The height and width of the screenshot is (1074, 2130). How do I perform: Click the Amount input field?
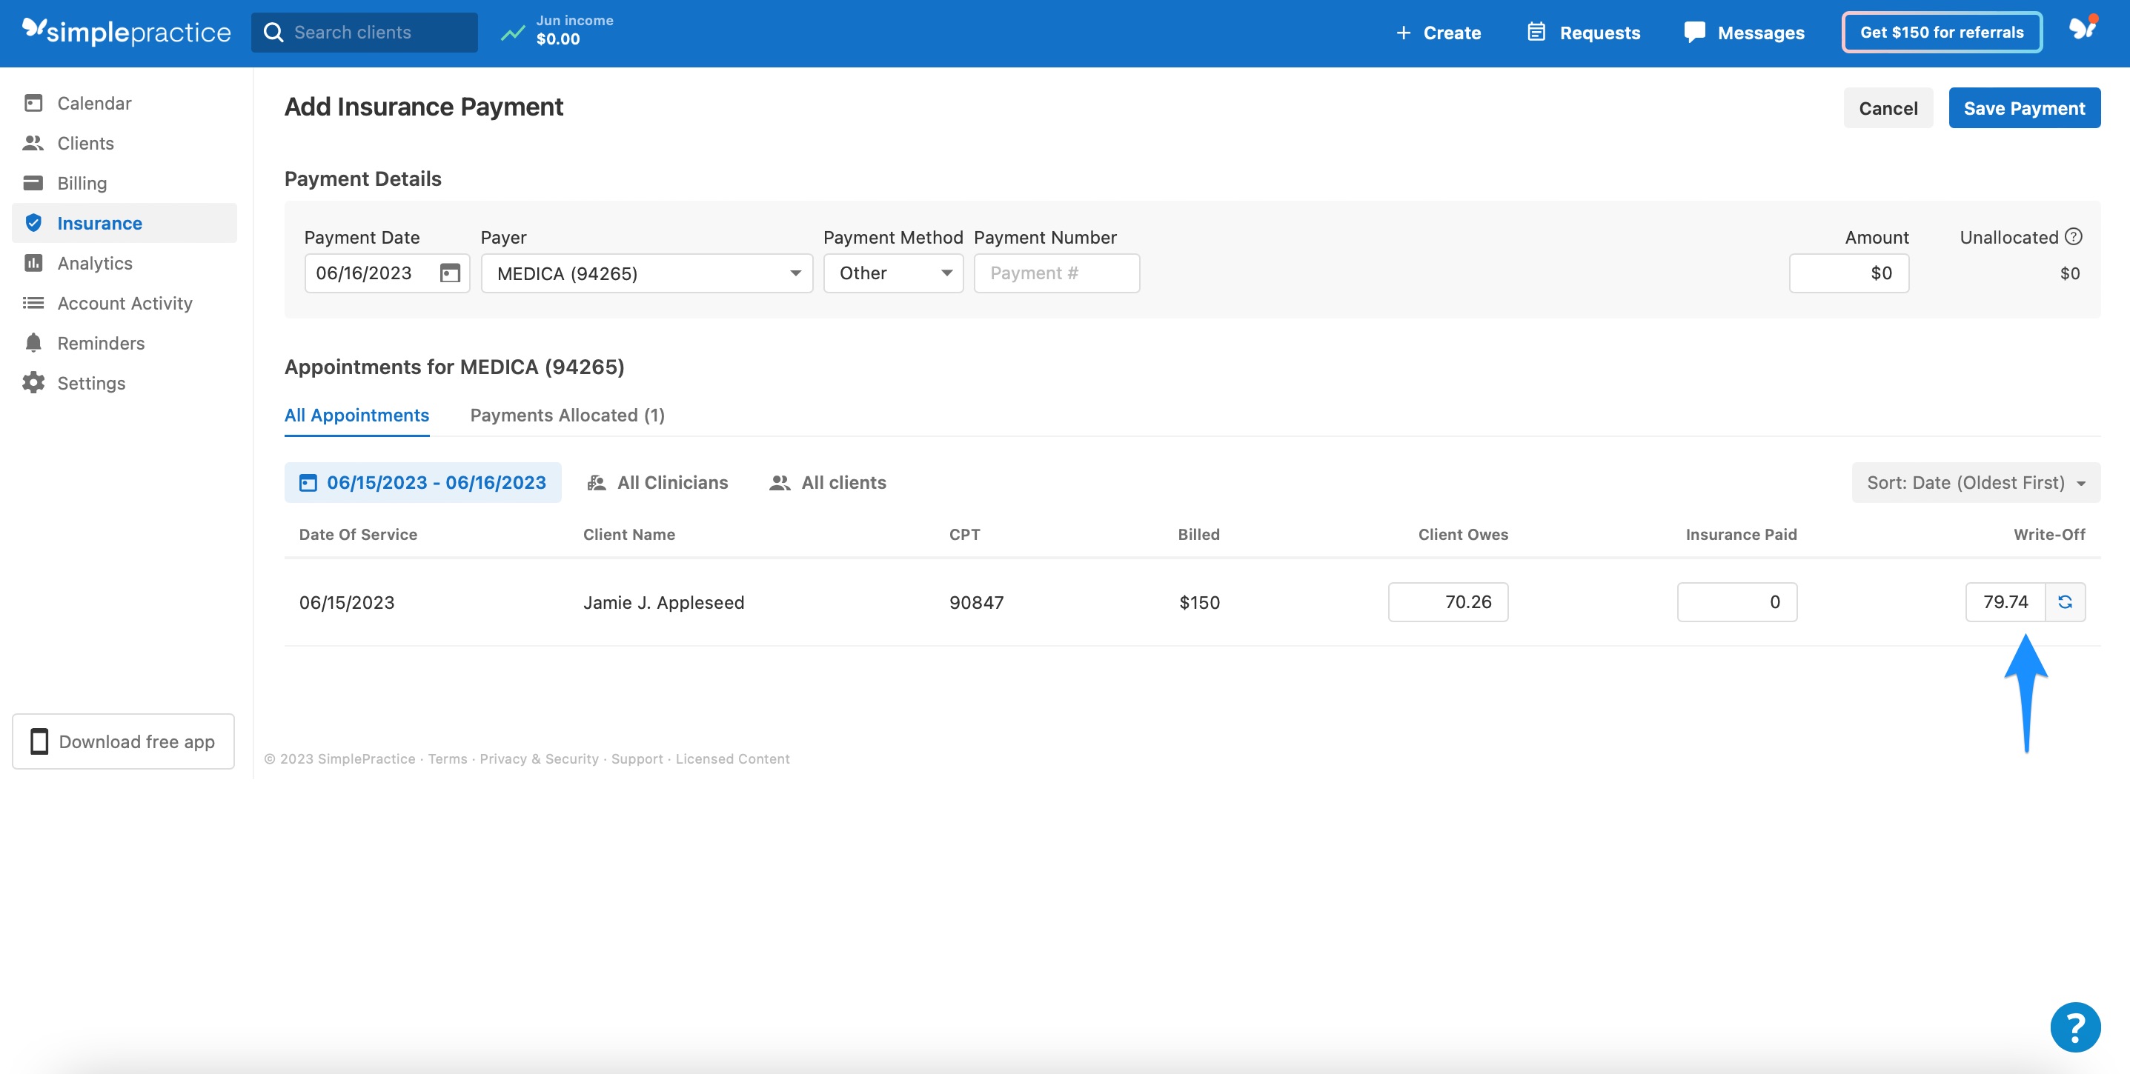pos(1849,273)
